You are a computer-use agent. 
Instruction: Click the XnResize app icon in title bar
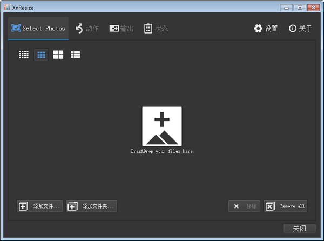point(6,8)
